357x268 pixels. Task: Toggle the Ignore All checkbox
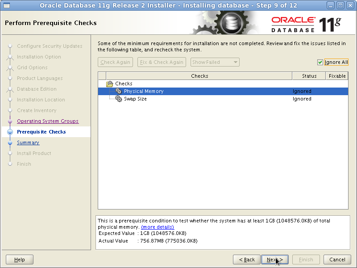[320, 62]
